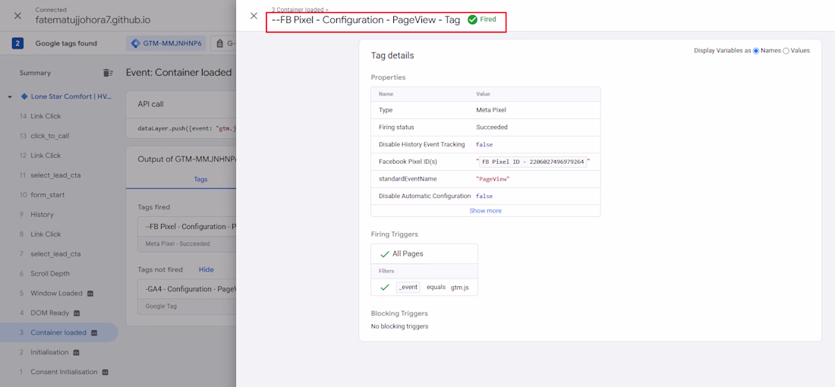Click the 'No blocking triggers' text
The height and width of the screenshot is (387, 835).
[399, 326]
